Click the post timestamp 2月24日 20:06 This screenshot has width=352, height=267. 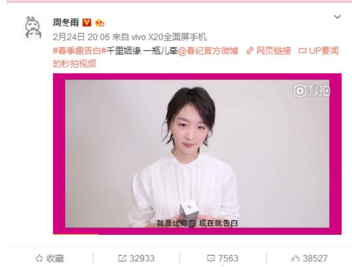point(81,37)
